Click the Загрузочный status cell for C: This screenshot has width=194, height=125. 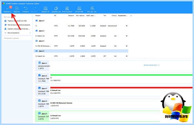click(x=112, y=26)
